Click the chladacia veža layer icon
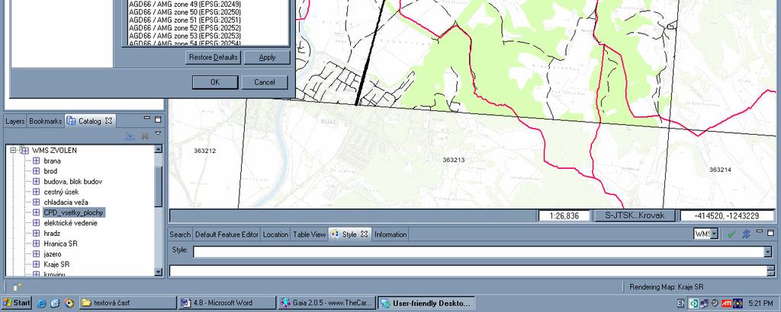This screenshot has width=781, height=312. 36,202
